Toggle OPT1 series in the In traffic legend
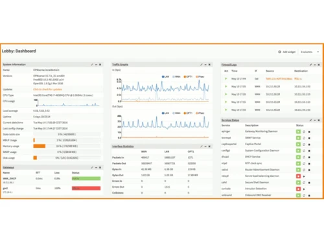Image resolution: width=324 pixels, height=243 pixels. pos(188,76)
